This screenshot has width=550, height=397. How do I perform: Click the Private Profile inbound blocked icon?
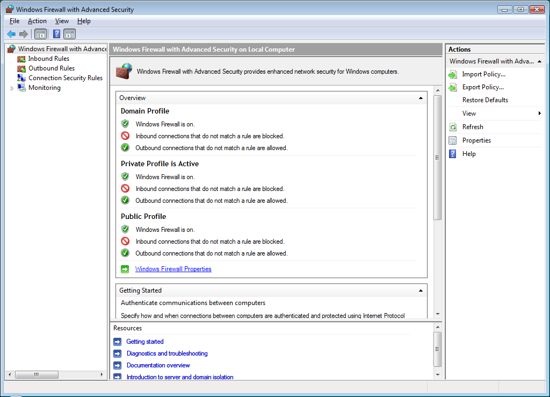click(x=125, y=188)
